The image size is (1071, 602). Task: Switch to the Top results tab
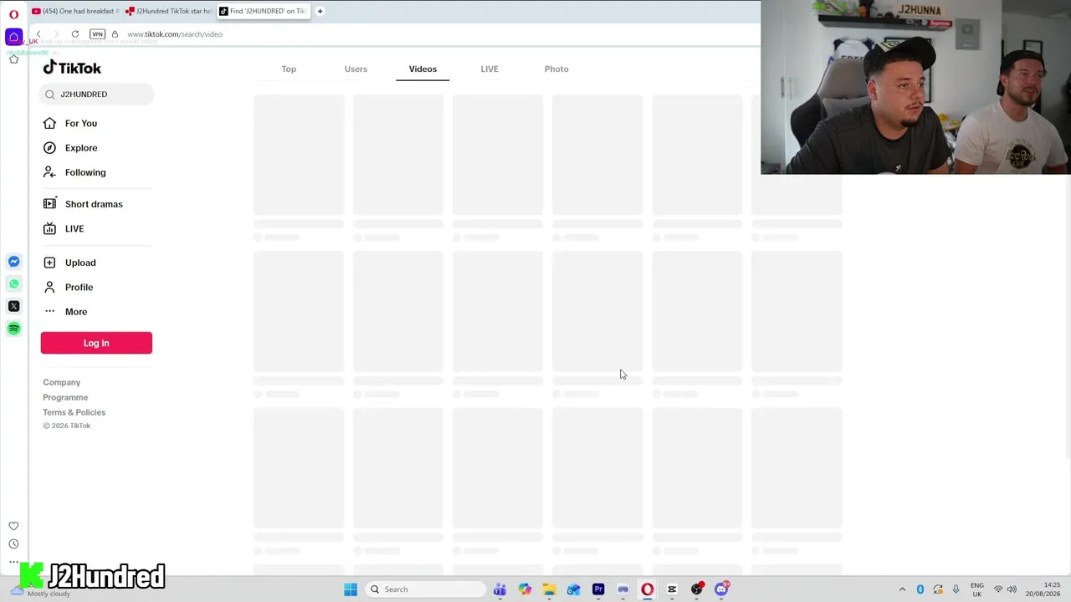point(289,69)
